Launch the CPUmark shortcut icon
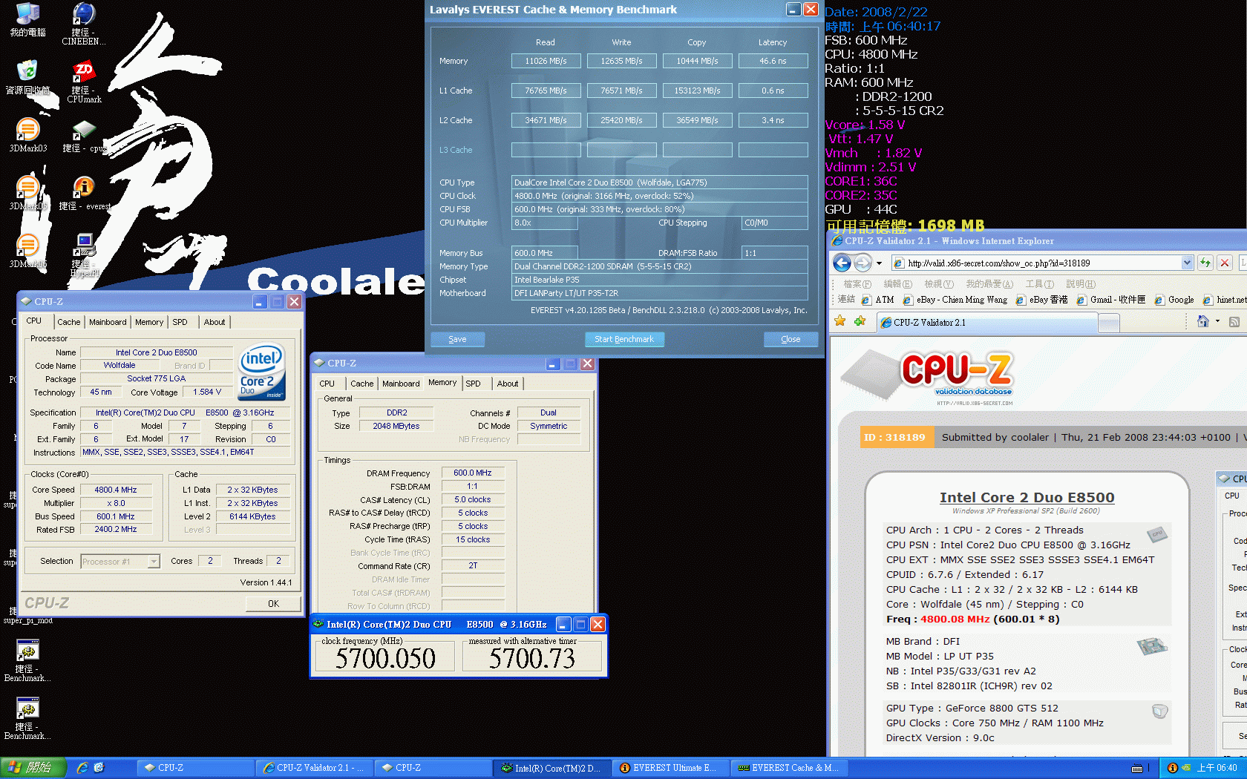1247x779 pixels. pyautogui.click(x=84, y=82)
